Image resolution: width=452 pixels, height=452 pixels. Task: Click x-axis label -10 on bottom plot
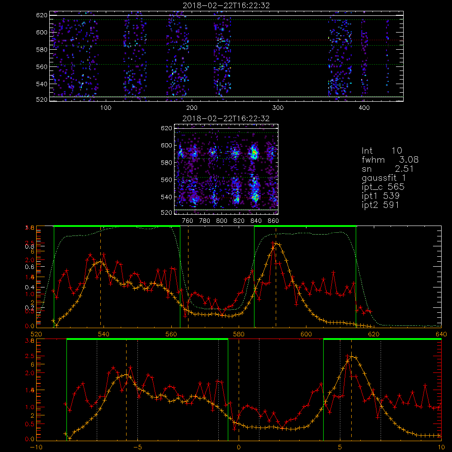pyautogui.click(x=36, y=447)
